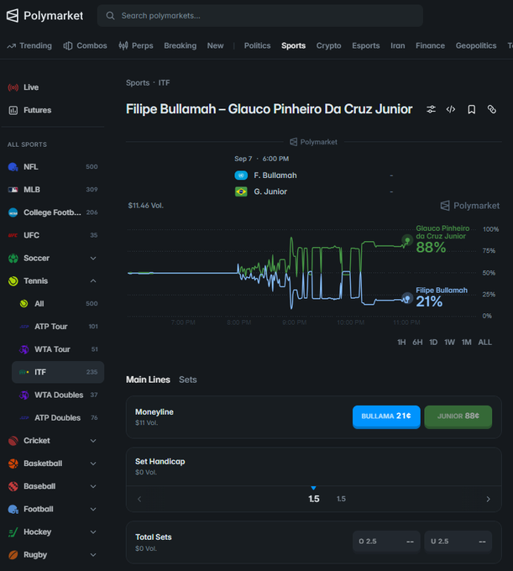Click the Baseball icon
The height and width of the screenshot is (571, 513).
13,486
